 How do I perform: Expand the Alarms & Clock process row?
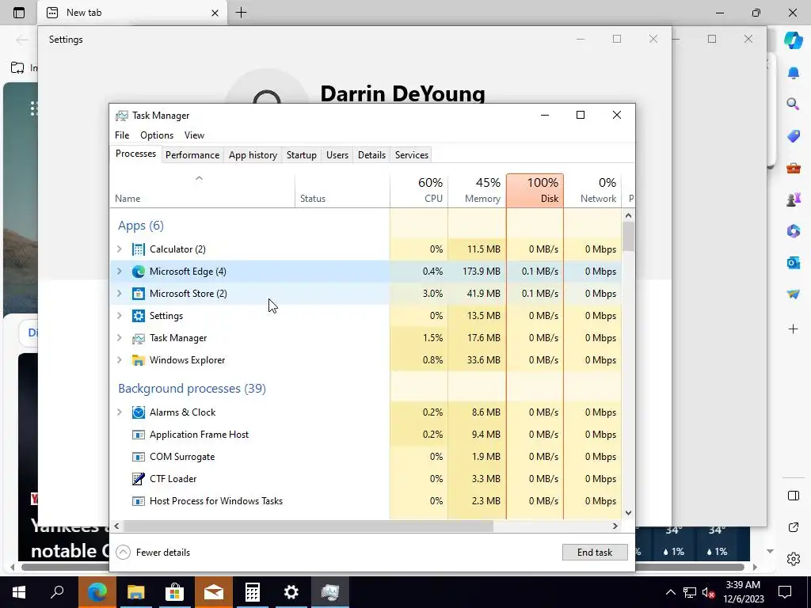(x=120, y=412)
